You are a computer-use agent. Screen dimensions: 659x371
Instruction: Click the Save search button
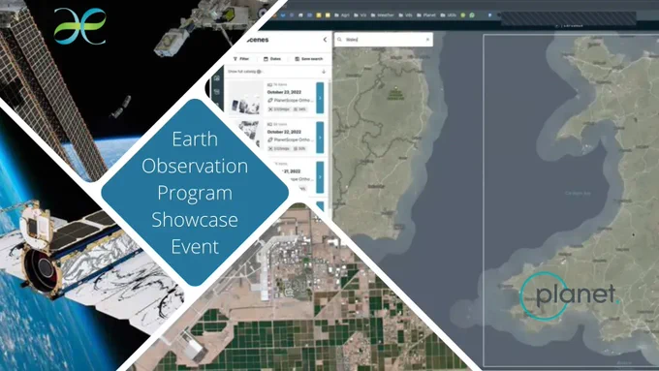(309, 59)
